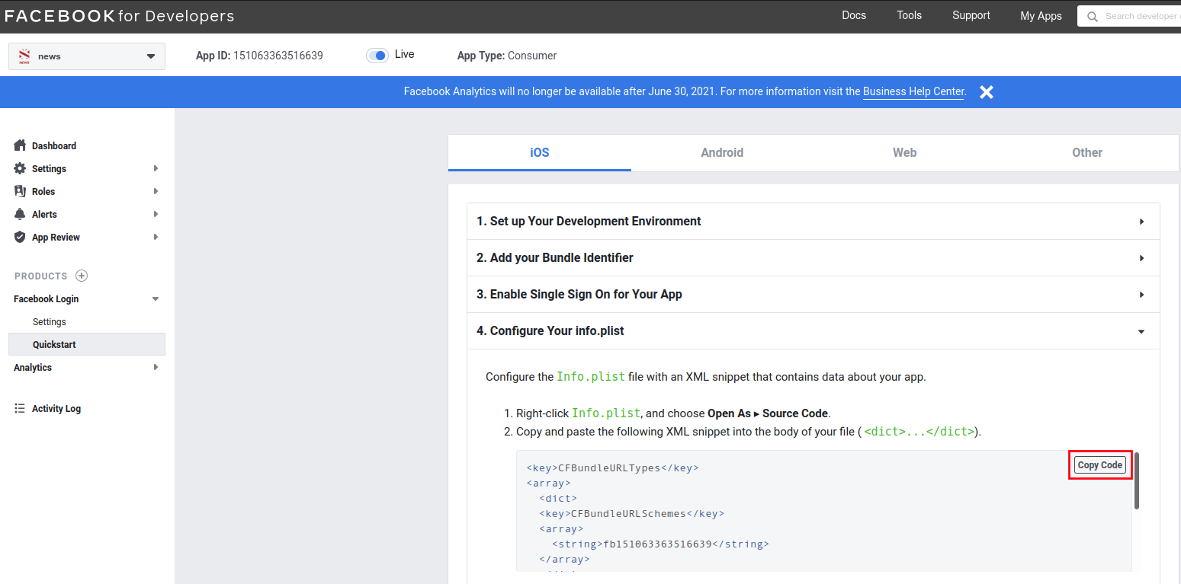The height and width of the screenshot is (584, 1181).
Task: Click the developer search input field
Action: [x=1136, y=16]
